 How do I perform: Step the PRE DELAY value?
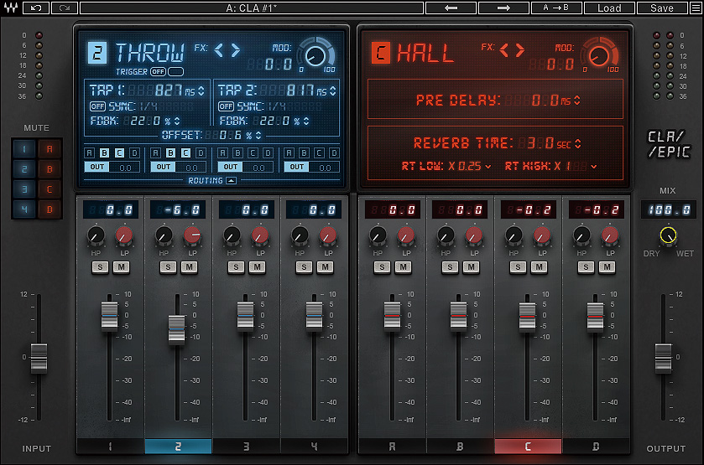[577, 100]
